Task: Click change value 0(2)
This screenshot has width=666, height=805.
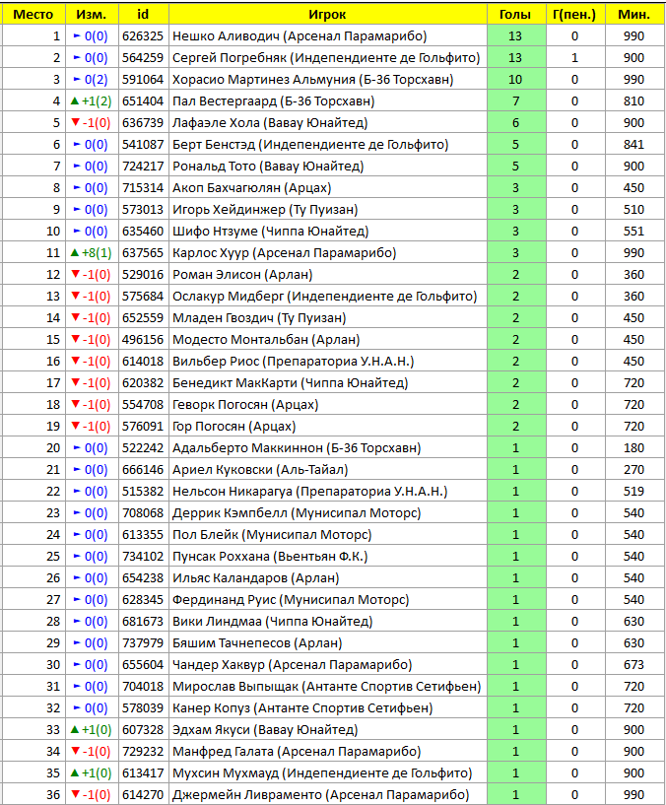Action: pyautogui.click(x=96, y=80)
